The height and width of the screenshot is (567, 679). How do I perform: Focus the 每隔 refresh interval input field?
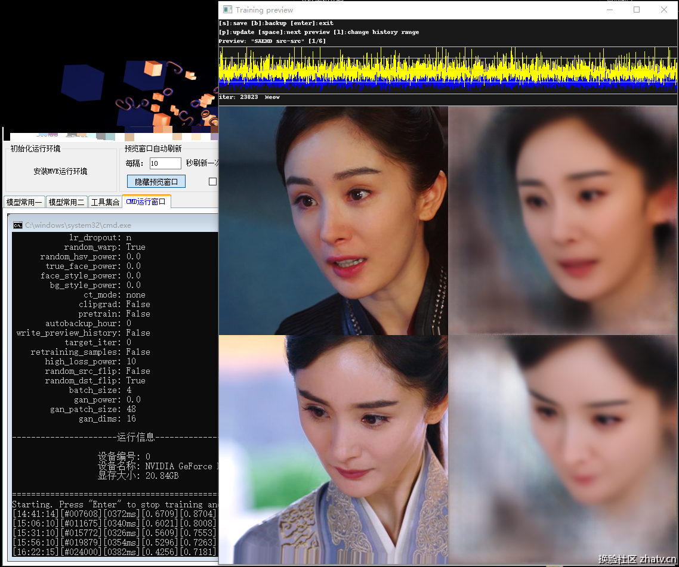[165, 163]
